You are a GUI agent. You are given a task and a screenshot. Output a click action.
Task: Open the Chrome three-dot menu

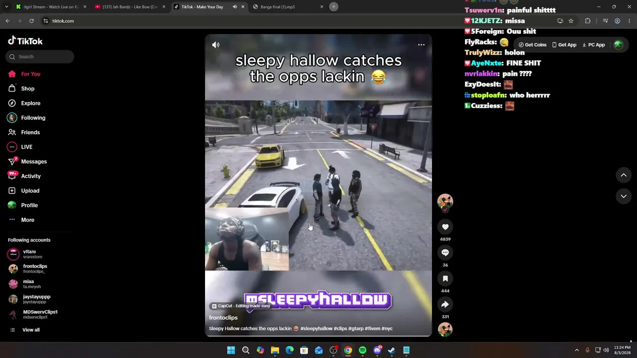click(x=630, y=21)
